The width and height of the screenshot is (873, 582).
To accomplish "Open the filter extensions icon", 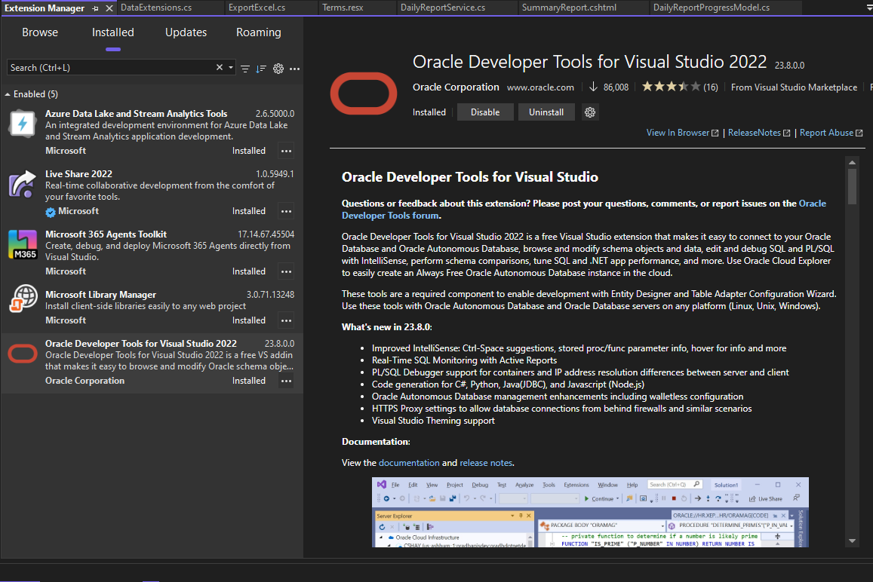I will 245,68.
